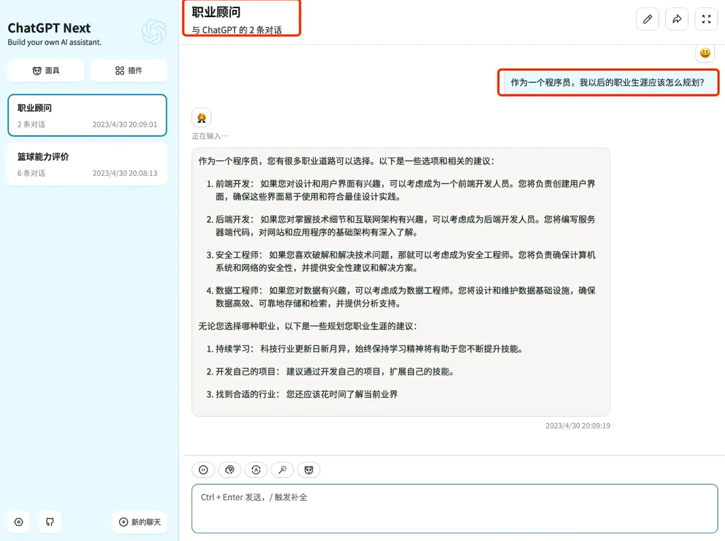Start a new chat with 新的聊天

pos(140,521)
